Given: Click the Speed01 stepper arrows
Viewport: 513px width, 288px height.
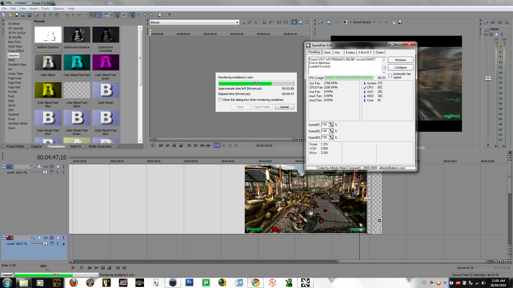Looking at the screenshot, I should (331, 125).
